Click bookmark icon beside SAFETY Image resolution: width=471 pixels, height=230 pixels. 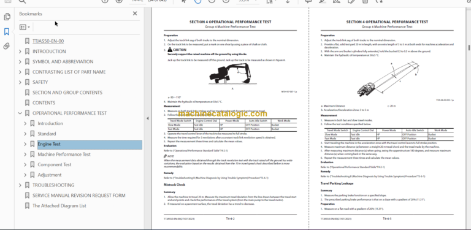(x=27, y=82)
